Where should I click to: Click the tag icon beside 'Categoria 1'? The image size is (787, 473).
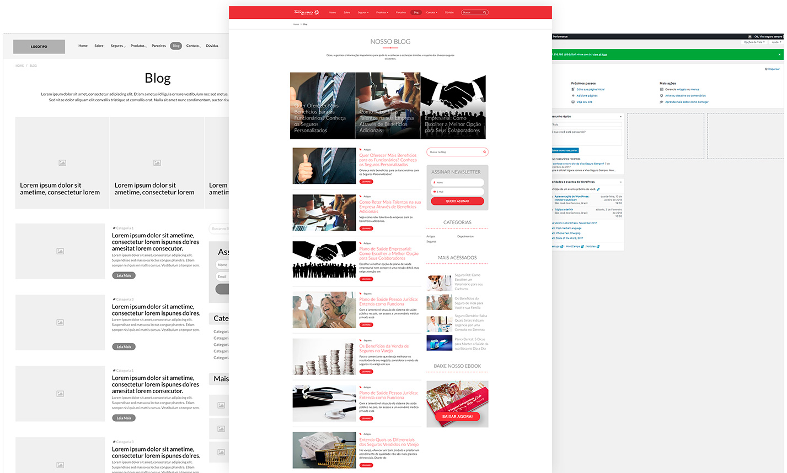click(x=114, y=228)
